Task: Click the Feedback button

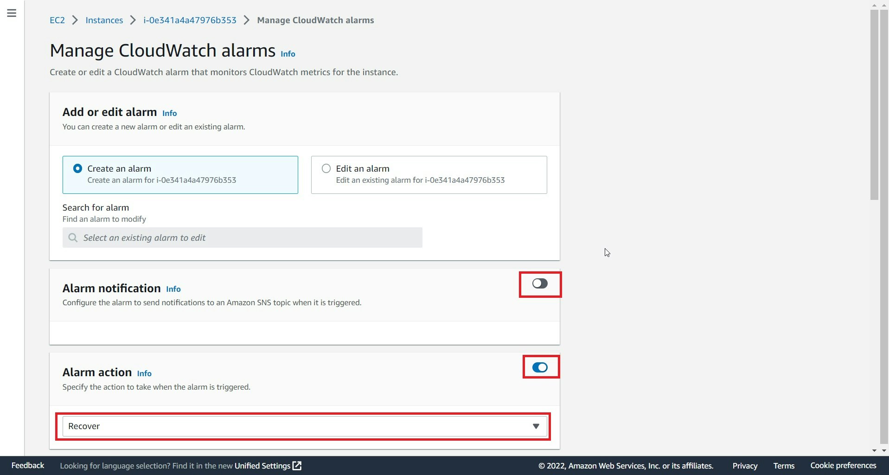Action: (x=27, y=465)
